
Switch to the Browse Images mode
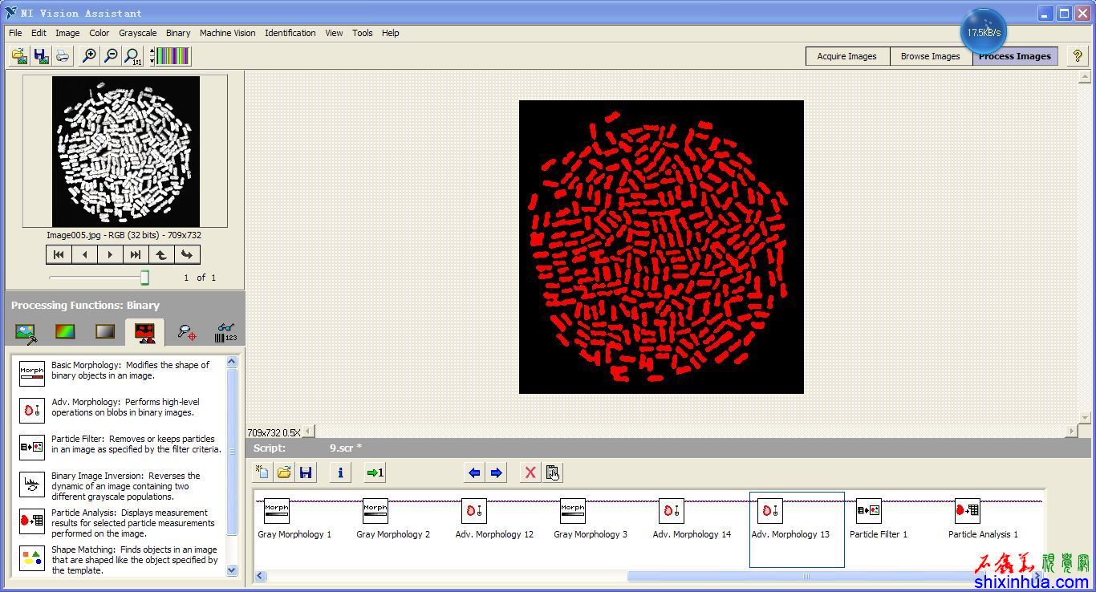coord(930,56)
